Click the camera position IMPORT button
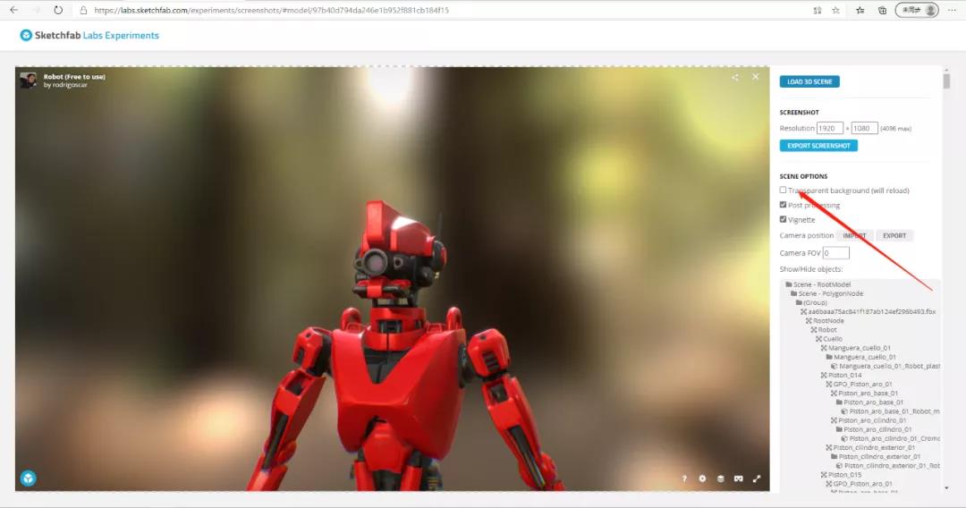This screenshot has width=966, height=508. (x=854, y=236)
